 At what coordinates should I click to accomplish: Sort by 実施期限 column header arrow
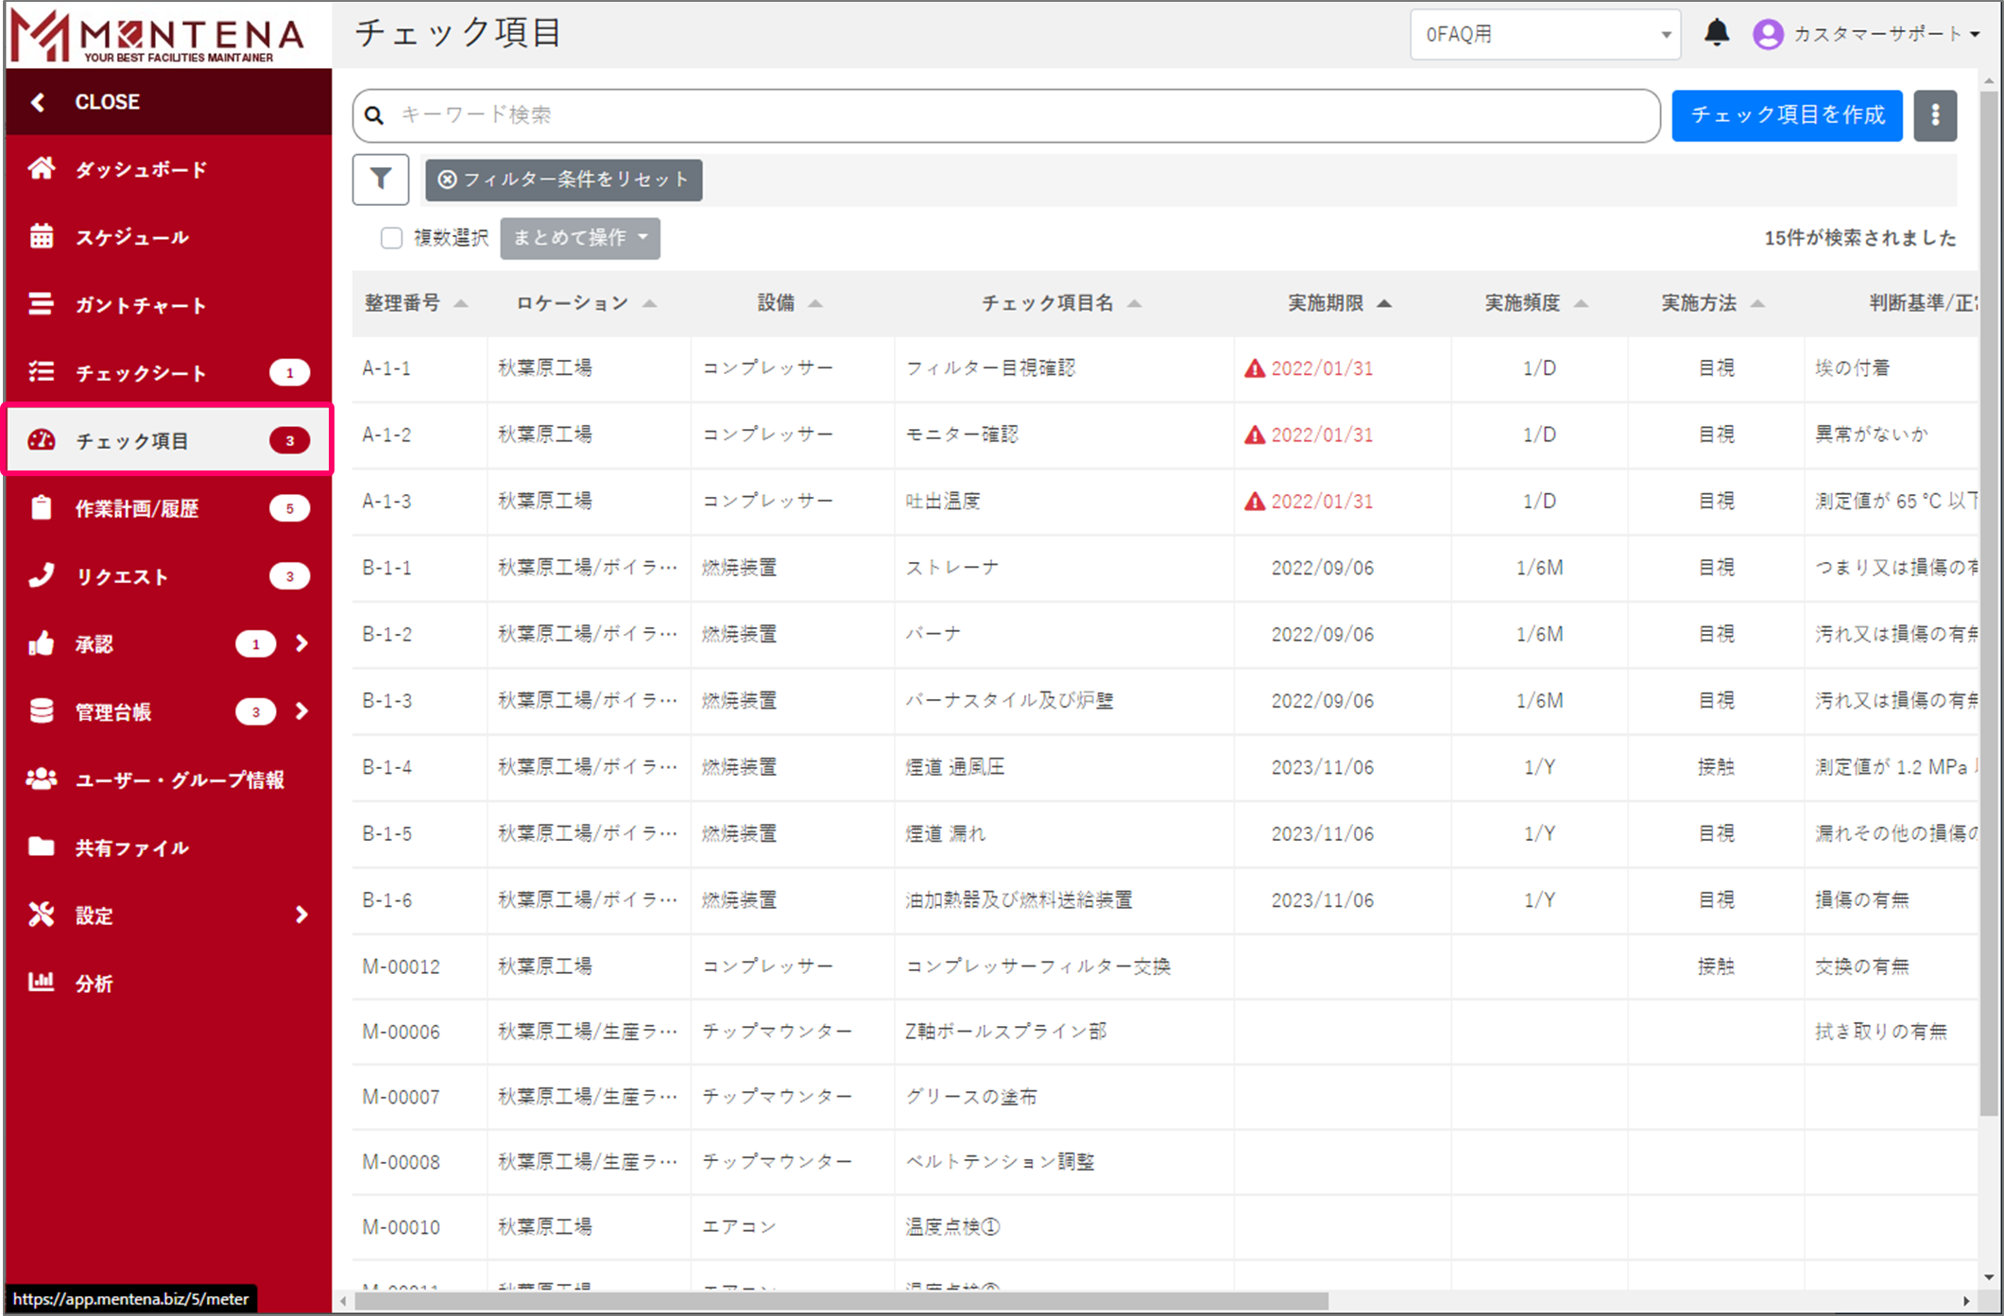(1384, 303)
